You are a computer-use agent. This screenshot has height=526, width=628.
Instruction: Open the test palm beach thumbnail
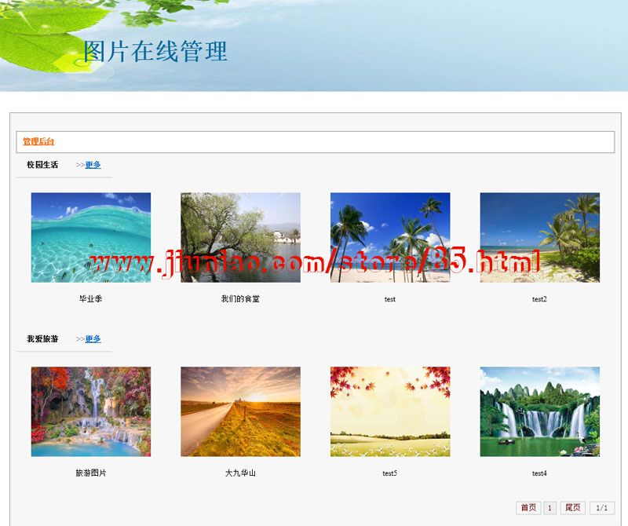[x=390, y=238]
